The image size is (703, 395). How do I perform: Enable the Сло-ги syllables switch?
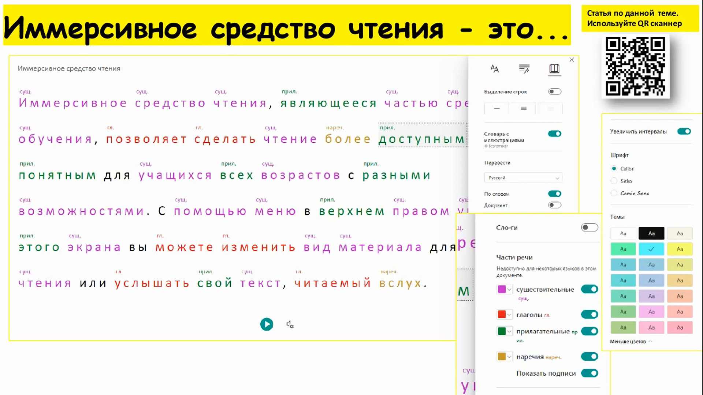[589, 227]
